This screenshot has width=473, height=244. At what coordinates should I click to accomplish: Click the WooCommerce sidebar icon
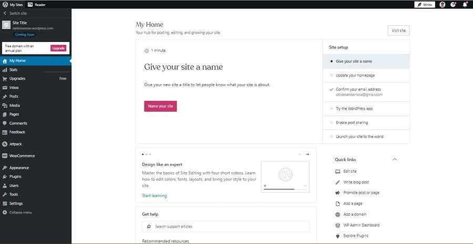pos(5,156)
